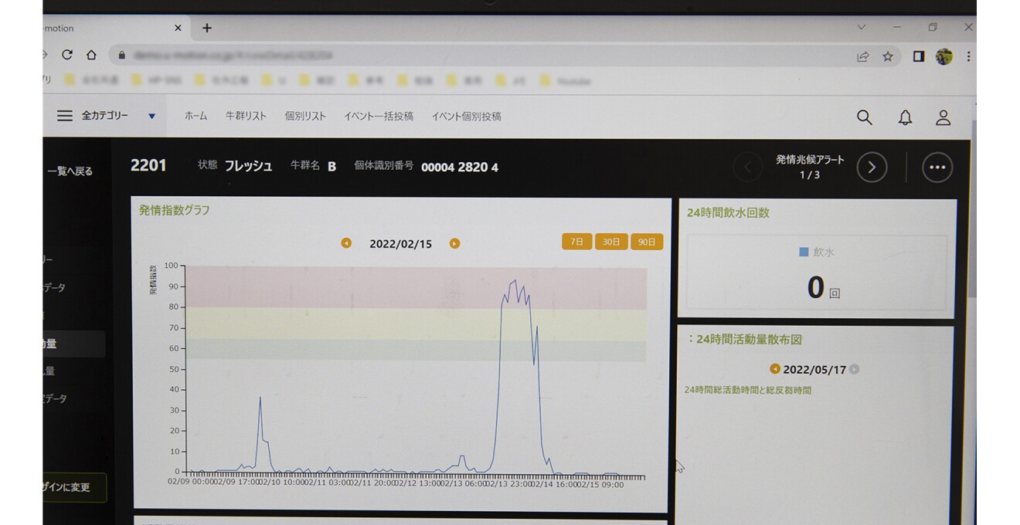Click the browser home icon
Viewport: 1020px width, 525px height.
[x=91, y=56]
